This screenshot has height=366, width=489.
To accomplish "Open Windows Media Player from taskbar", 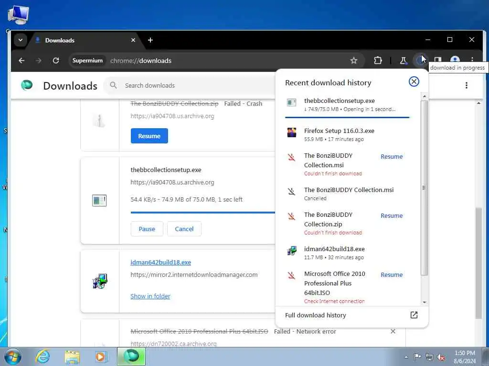I will click(x=101, y=356).
